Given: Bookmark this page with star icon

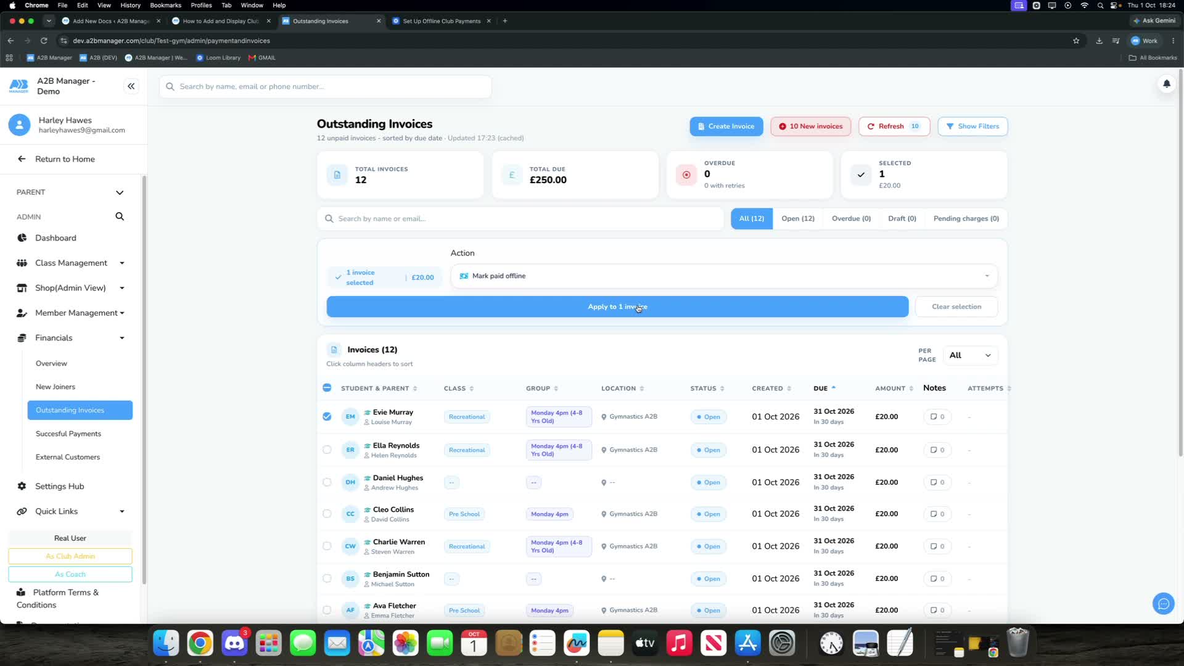Looking at the screenshot, I should pos(1076,41).
